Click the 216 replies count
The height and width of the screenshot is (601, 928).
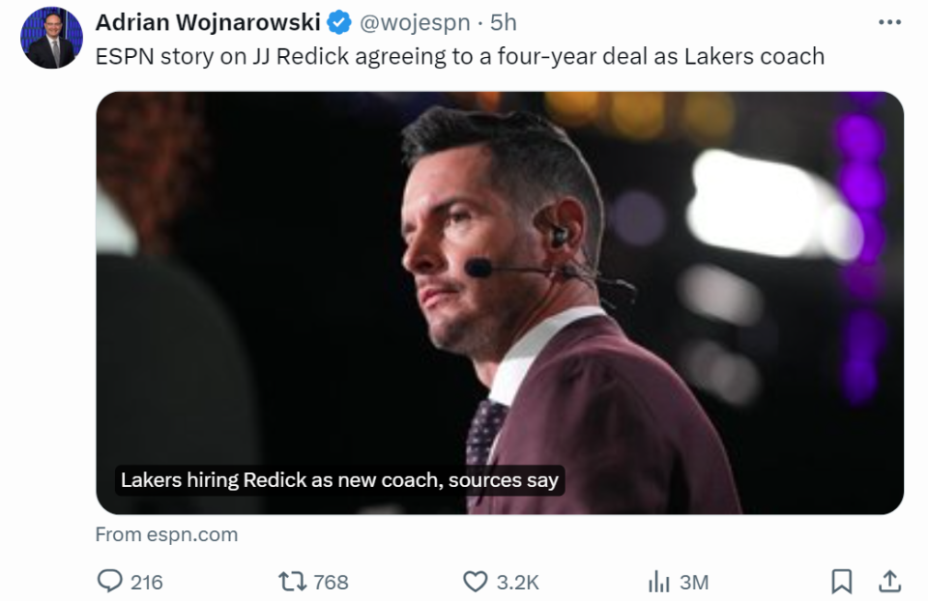click(146, 583)
